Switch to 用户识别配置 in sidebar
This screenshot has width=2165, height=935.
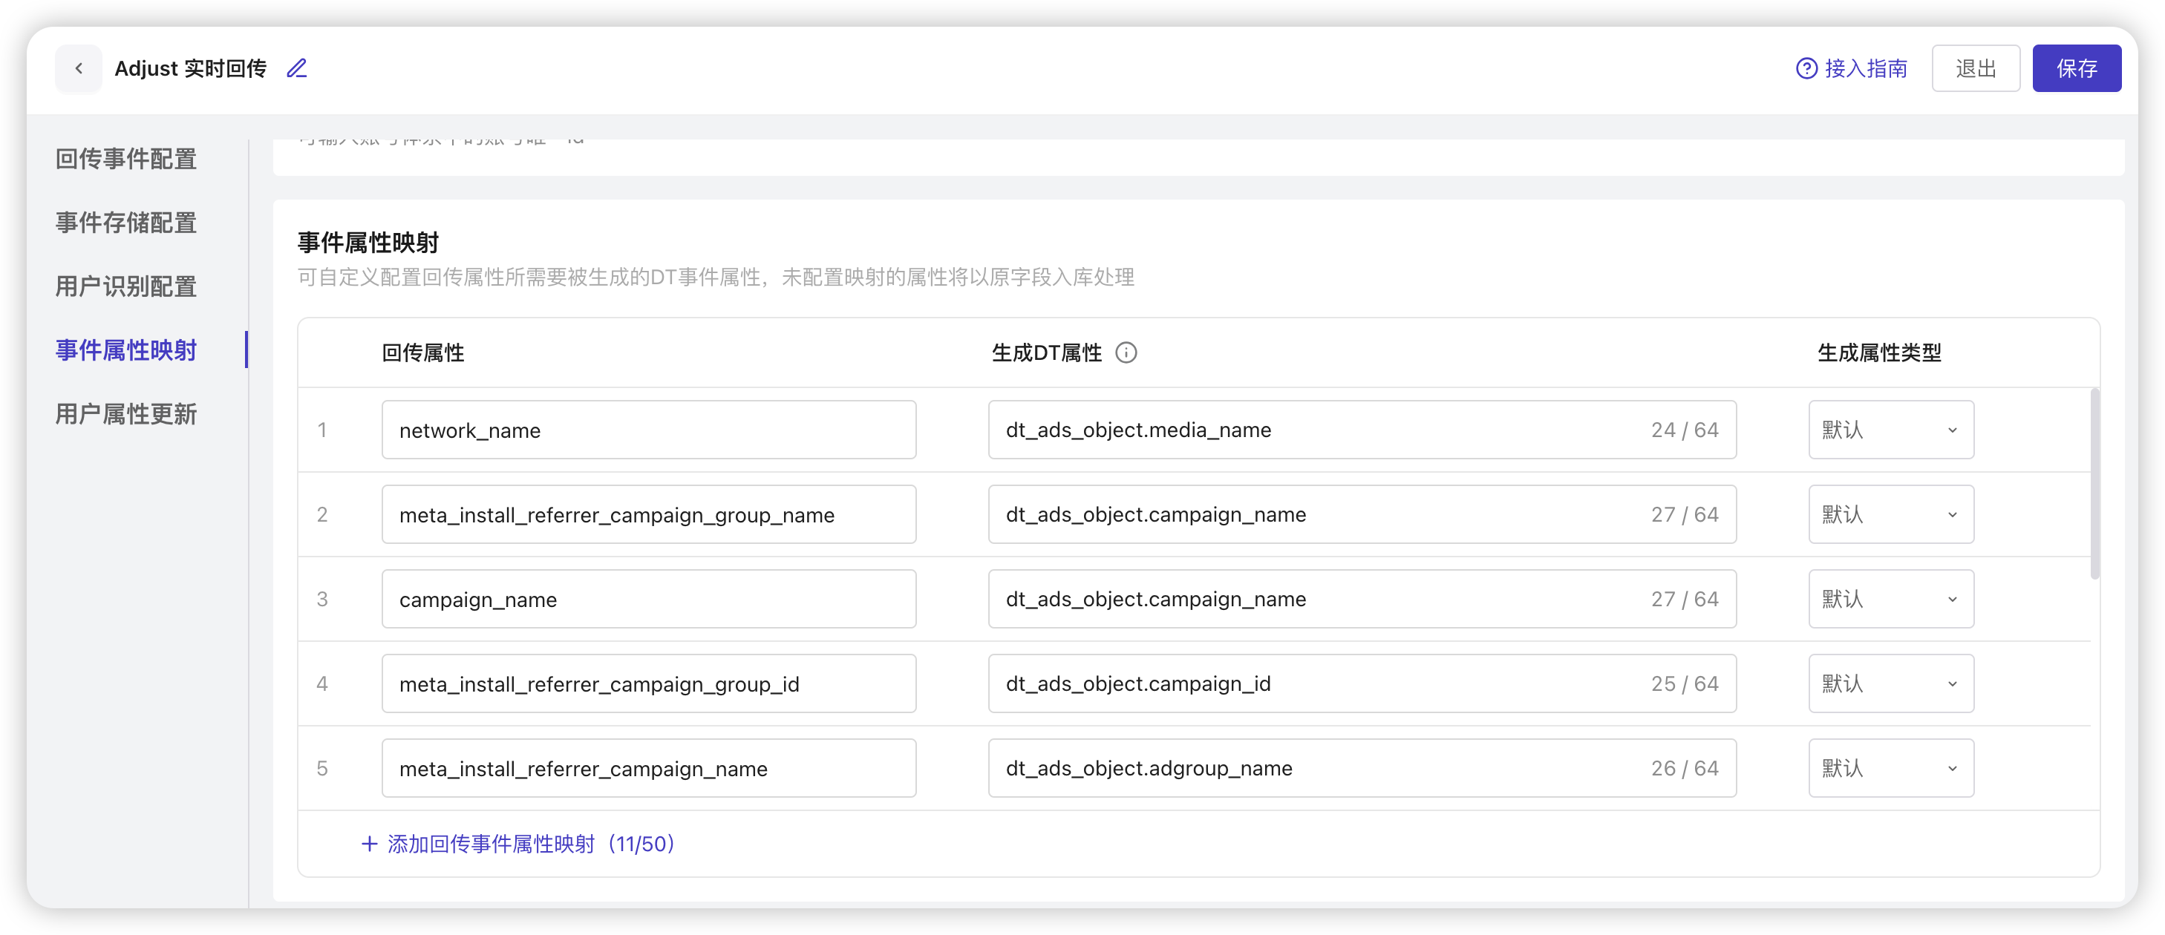click(x=125, y=286)
